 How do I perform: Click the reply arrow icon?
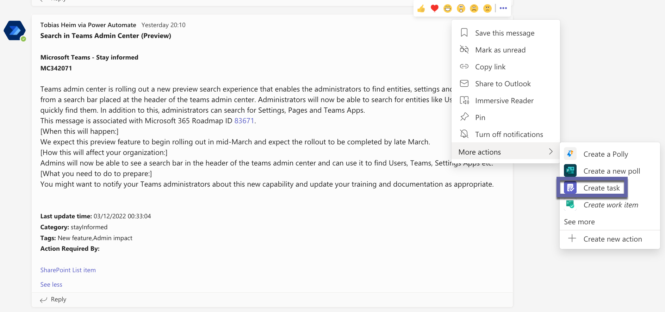click(x=44, y=300)
